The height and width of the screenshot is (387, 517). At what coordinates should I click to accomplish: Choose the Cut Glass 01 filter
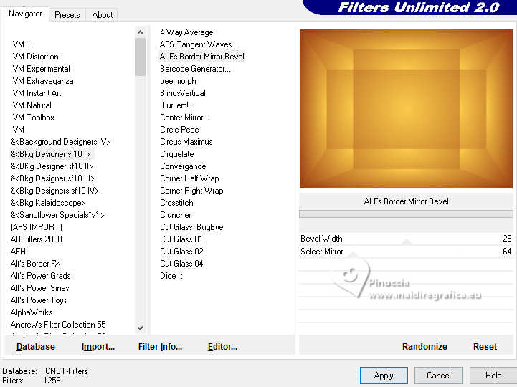181,239
